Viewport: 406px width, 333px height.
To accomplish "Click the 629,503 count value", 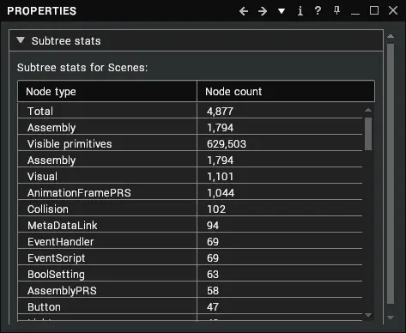I will 227,144.
